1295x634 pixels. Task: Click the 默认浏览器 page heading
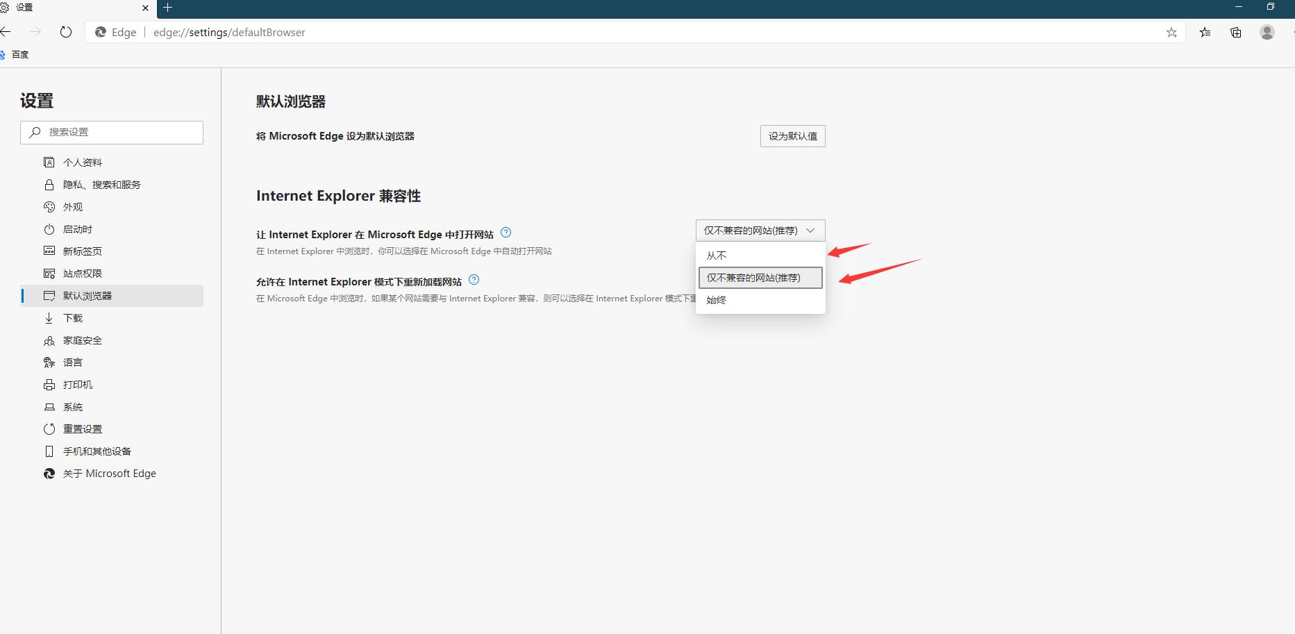[x=291, y=101]
